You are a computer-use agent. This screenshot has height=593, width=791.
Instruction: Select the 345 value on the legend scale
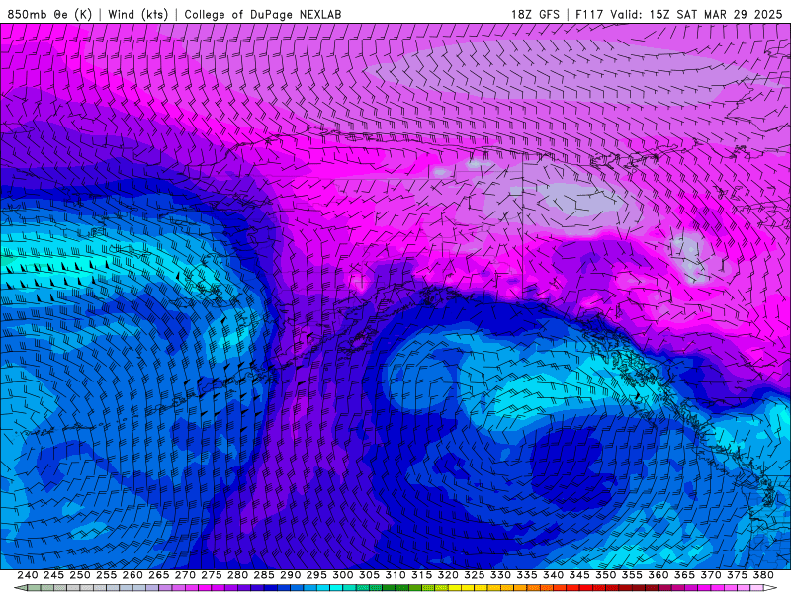(x=579, y=575)
